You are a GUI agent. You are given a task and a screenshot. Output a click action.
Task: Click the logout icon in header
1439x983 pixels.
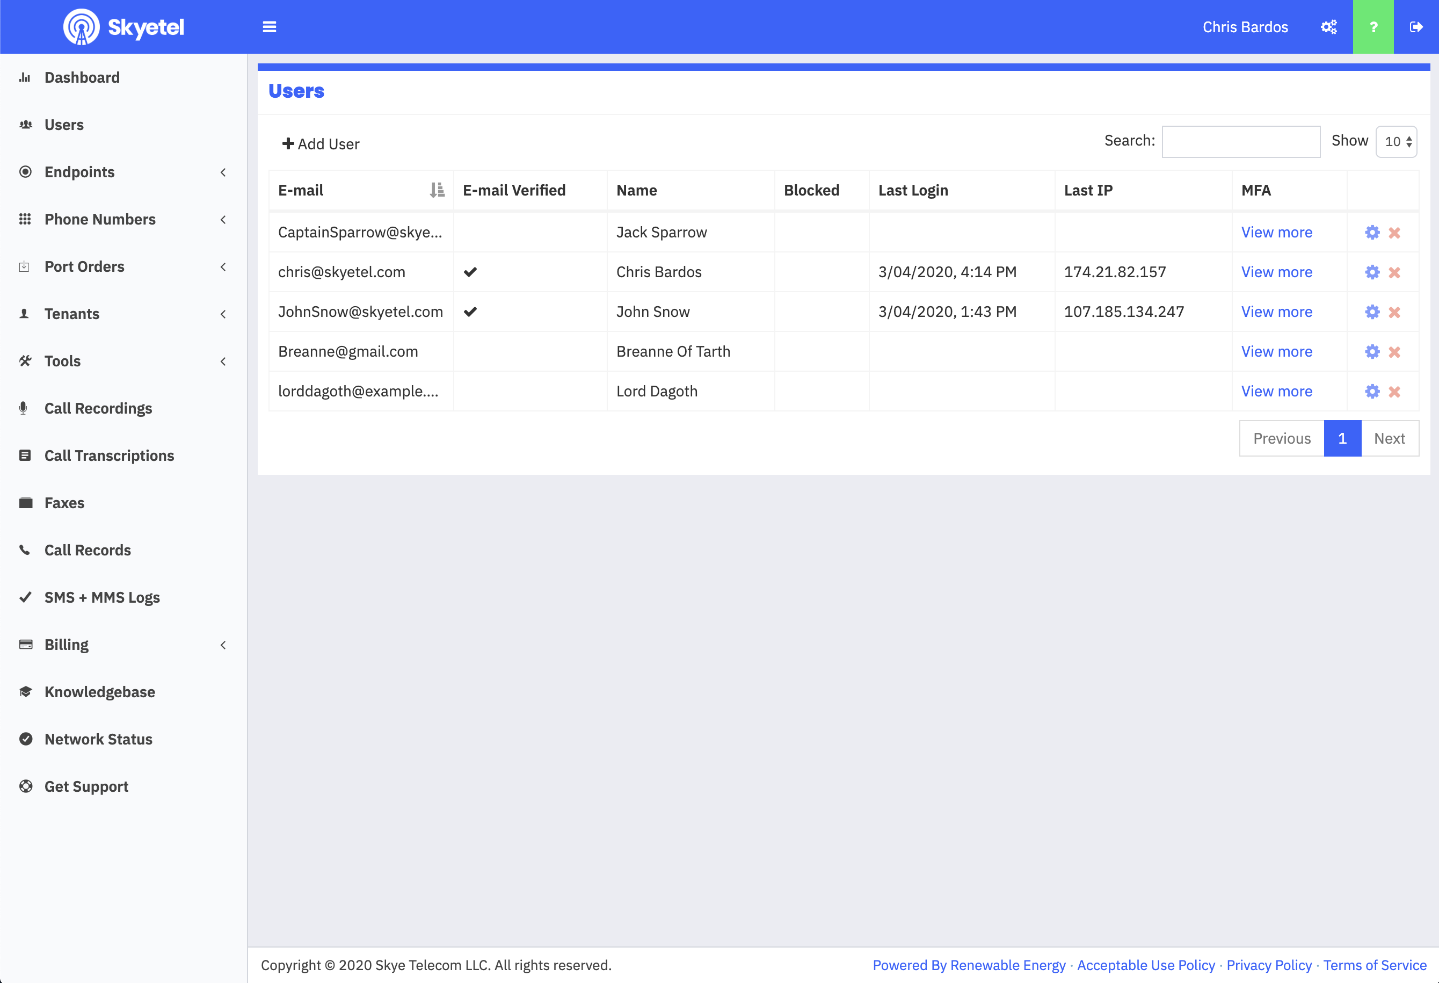point(1415,27)
